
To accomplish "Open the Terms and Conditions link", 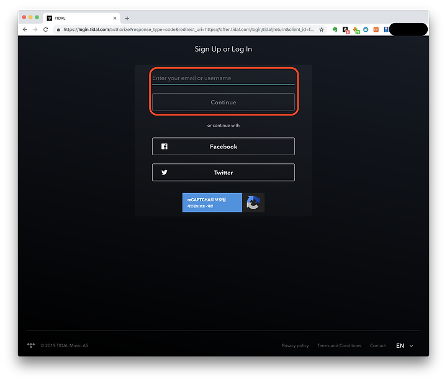I will pyautogui.click(x=339, y=345).
